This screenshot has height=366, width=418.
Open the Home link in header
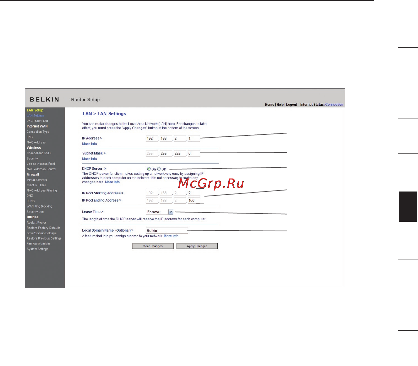click(x=269, y=104)
